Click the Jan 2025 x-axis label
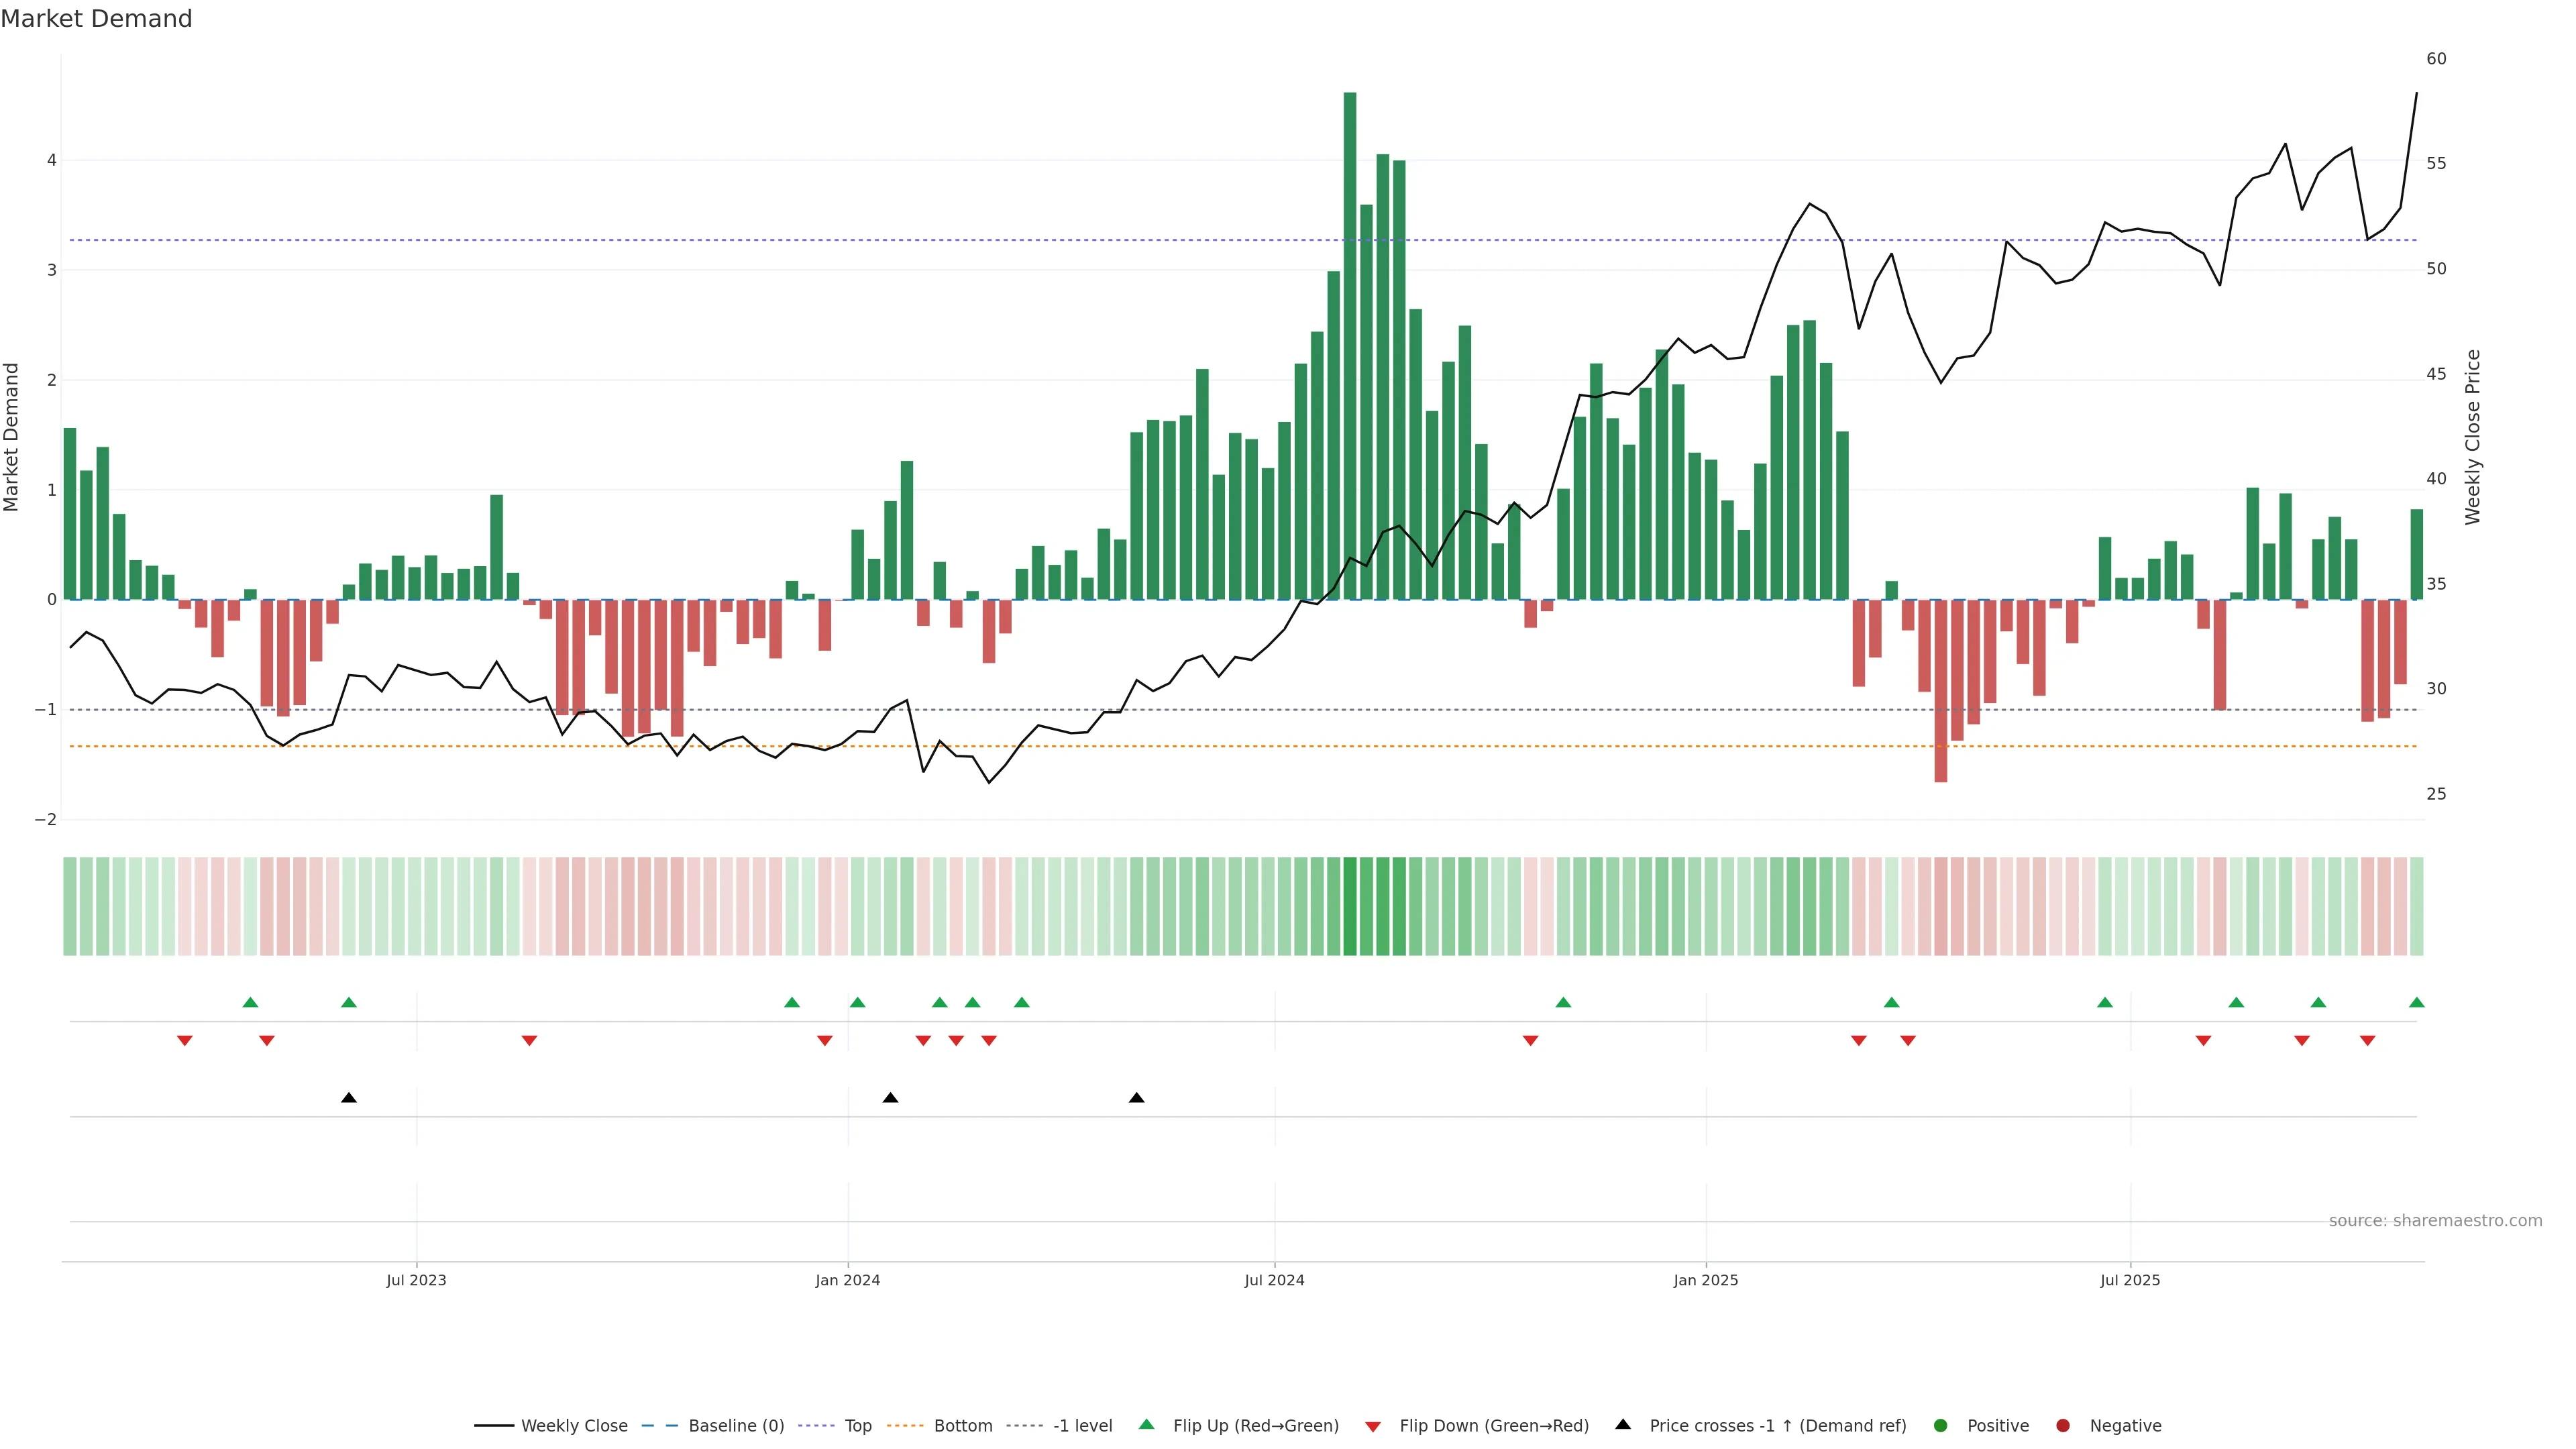Screen dimensions: 2576x1449 [1706, 1280]
